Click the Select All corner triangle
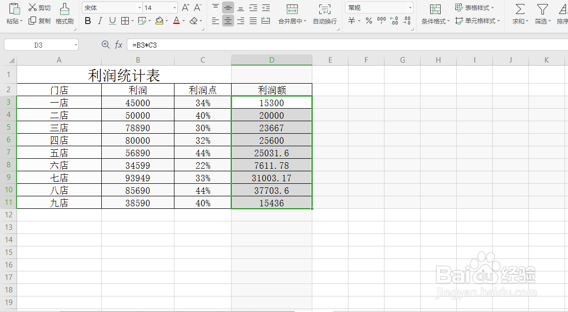This screenshot has width=568, height=312. 11,60
